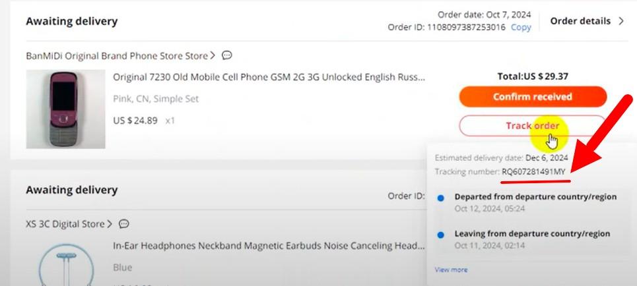Click chat icon next to BanMiDi store

click(227, 56)
